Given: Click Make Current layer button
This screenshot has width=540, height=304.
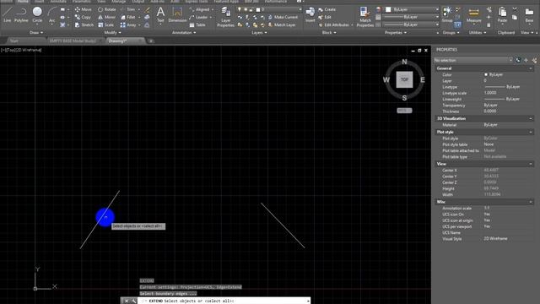Looking at the screenshot, I should pos(283,17).
